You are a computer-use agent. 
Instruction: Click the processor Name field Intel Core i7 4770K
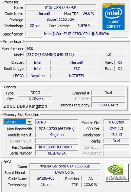click(60, 7)
